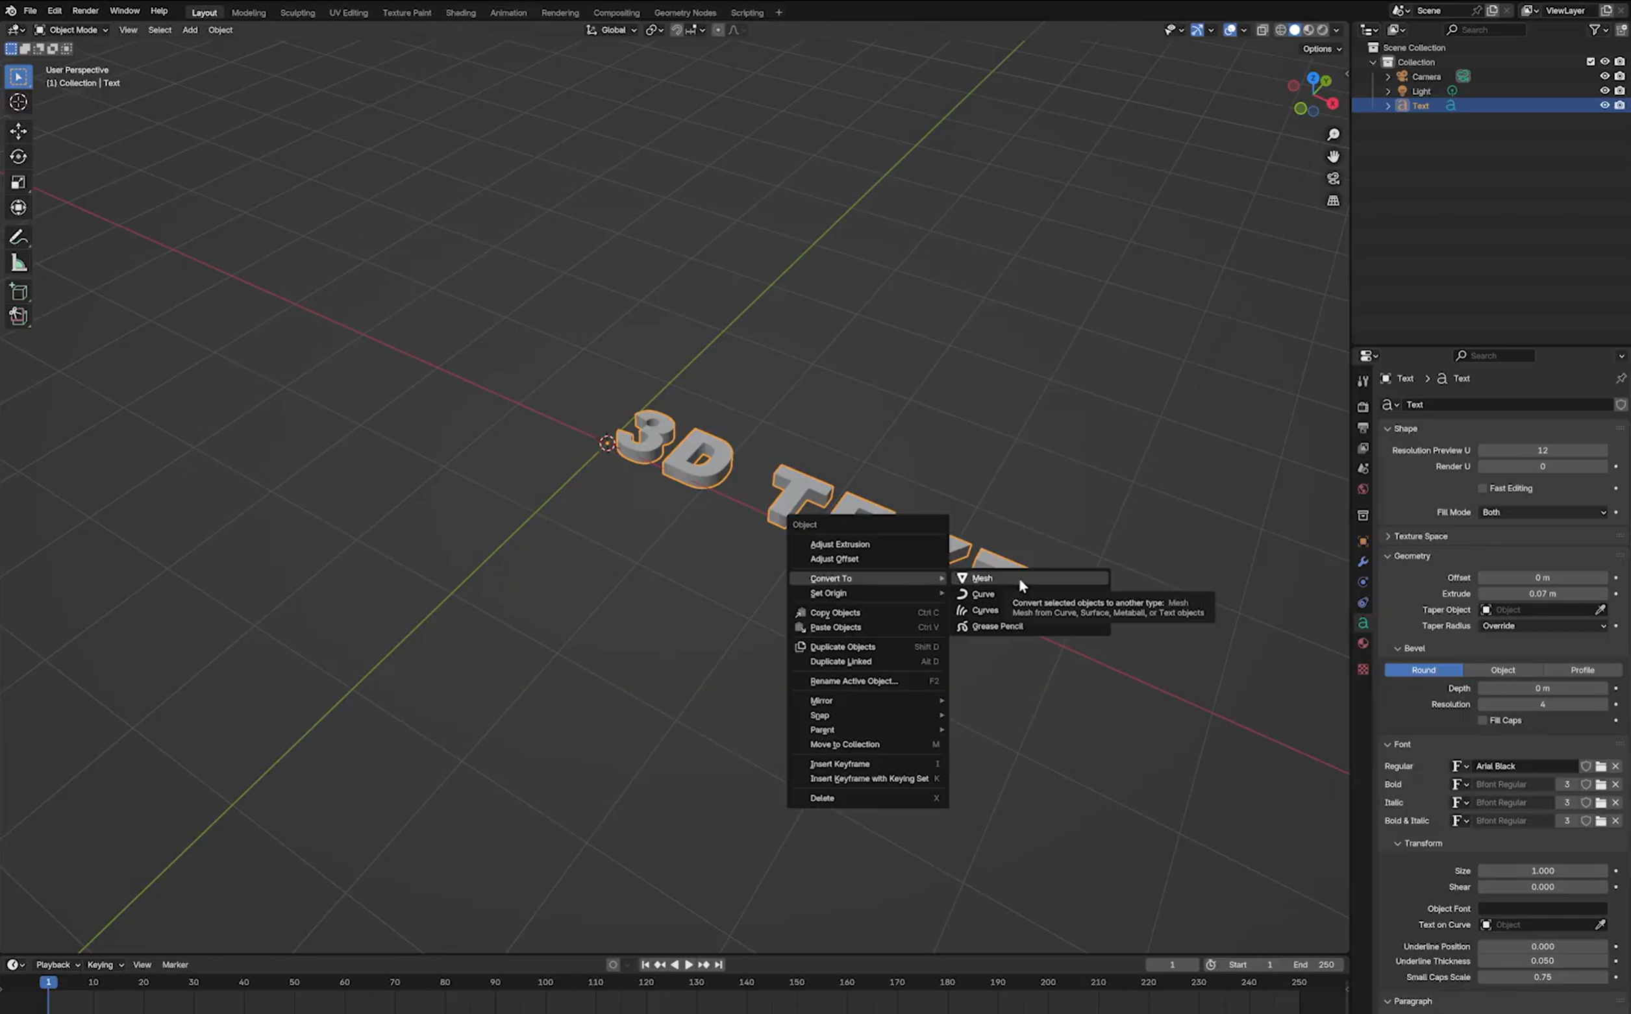The image size is (1631, 1014).
Task: Activate the Rotate tool
Action: 18,156
